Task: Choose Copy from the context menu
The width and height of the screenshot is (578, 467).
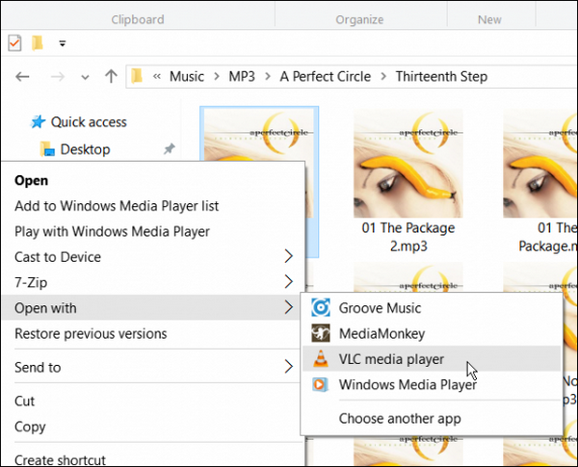Action: tap(31, 426)
